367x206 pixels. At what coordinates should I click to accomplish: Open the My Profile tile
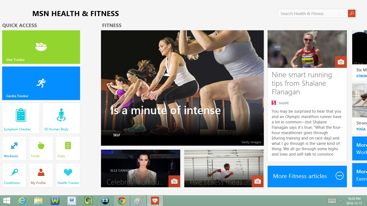[x=41, y=175]
